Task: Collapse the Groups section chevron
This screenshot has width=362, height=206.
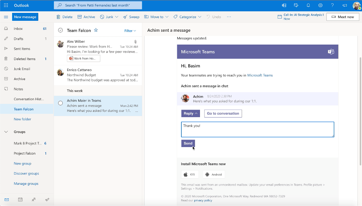Action: (6, 132)
